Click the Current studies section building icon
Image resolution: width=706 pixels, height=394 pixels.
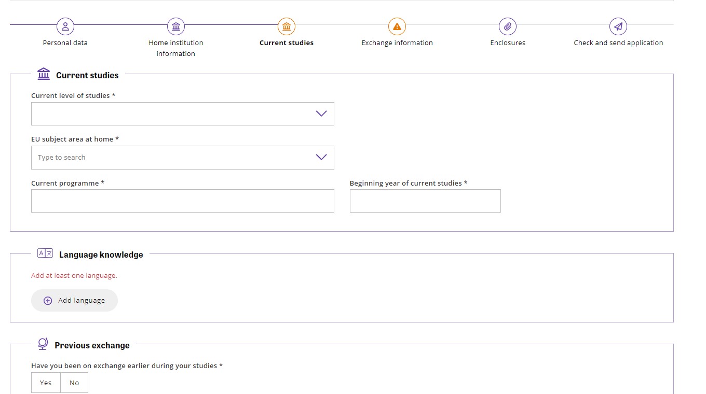pyautogui.click(x=44, y=74)
